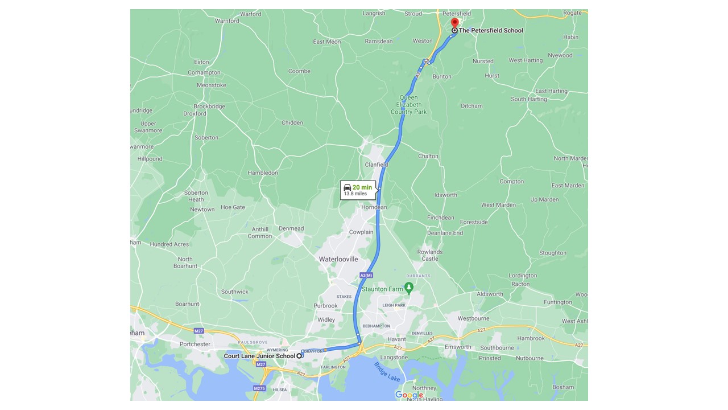Screen dimensions: 728x410
Task: Click the Waterlooville town label
Action: pos(338,259)
